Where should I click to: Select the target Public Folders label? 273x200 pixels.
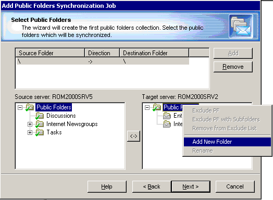coord(173,107)
